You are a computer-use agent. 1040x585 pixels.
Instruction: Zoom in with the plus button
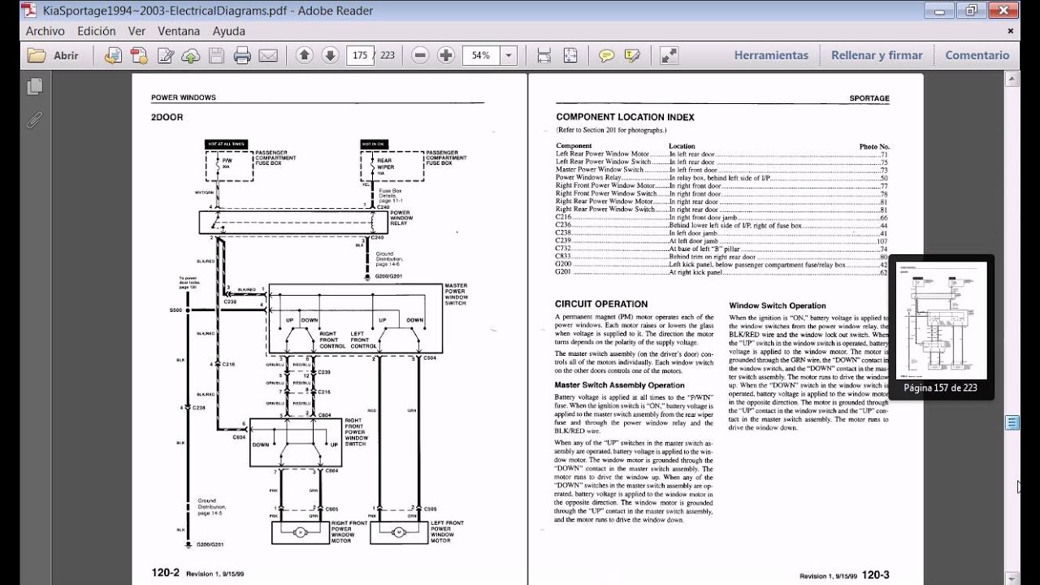click(446, 55)
